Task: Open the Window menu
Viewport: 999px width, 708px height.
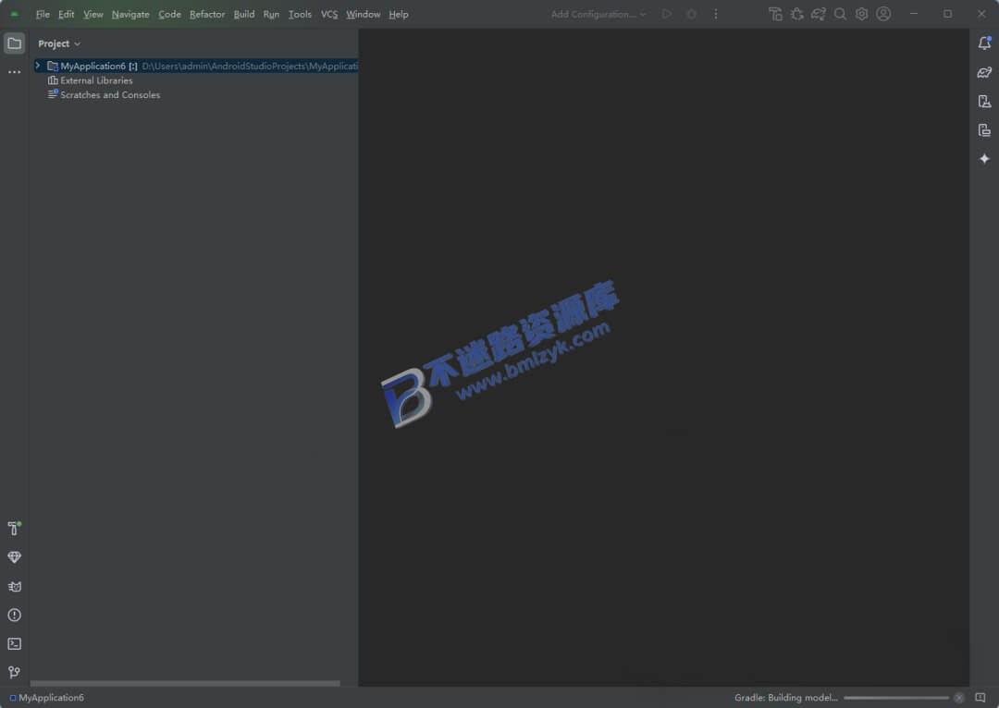Action: coord(364,14)
